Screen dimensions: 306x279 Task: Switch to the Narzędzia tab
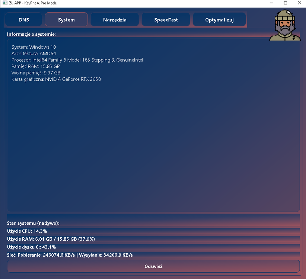[115, 19]
